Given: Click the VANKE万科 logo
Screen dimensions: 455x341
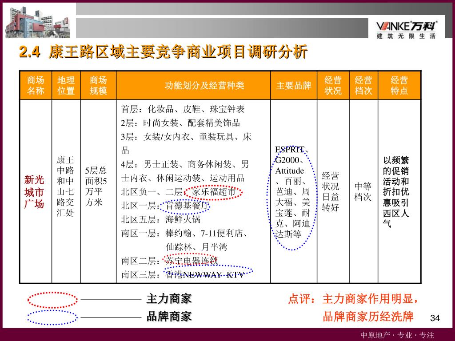Looking at the screenshot, I should pyautogui.click(x=406, y=26).
